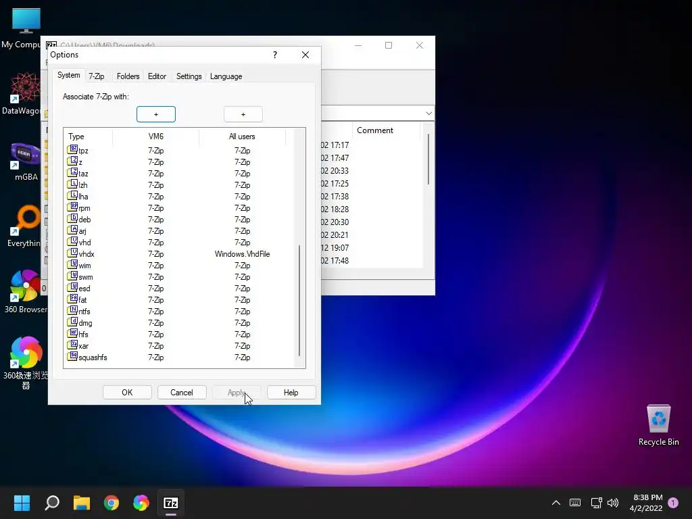This screenshot has width=692, height=519.
Task: Click the hfs file type icon
Action: [x=72, y=333]
